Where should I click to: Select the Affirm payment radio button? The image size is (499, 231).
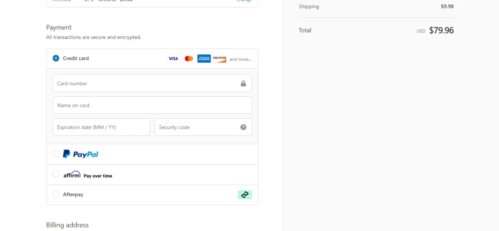coord(56,174)
